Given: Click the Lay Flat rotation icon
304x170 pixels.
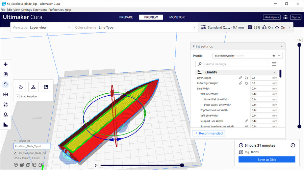Looking at the screenshot, I should pos(33,87).
